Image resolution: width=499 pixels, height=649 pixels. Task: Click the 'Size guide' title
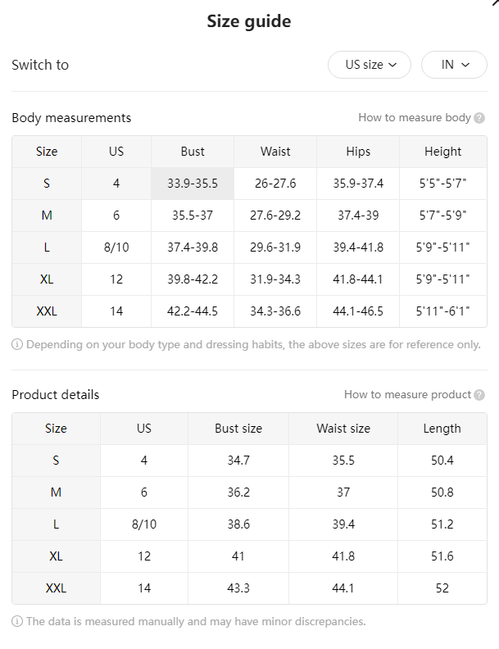(x=249, y=21)
